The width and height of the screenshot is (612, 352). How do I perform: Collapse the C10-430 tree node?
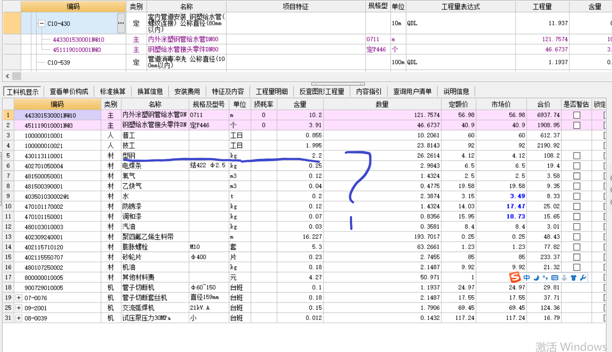[x=42, y=23]
